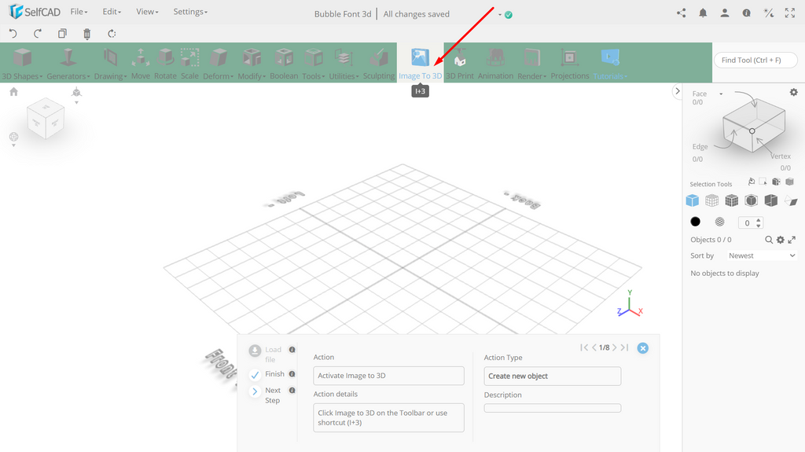805x452 pixels.
Task: Click the SelfCAD logo
Action: pos(35,12)
